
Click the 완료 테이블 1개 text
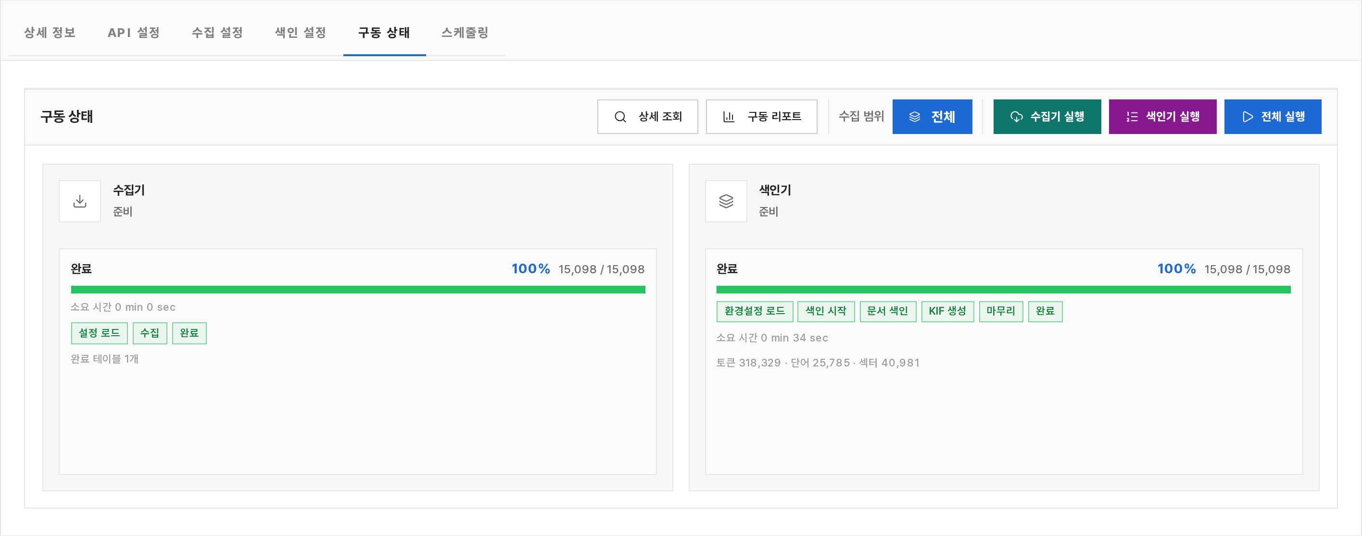[x=105, y=359]
